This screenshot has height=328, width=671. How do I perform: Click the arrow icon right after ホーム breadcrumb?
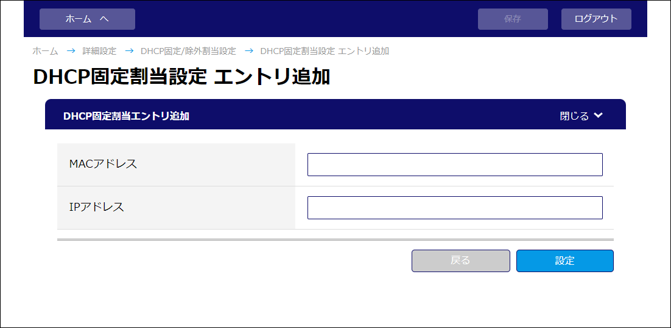click(x=71, y=51)
